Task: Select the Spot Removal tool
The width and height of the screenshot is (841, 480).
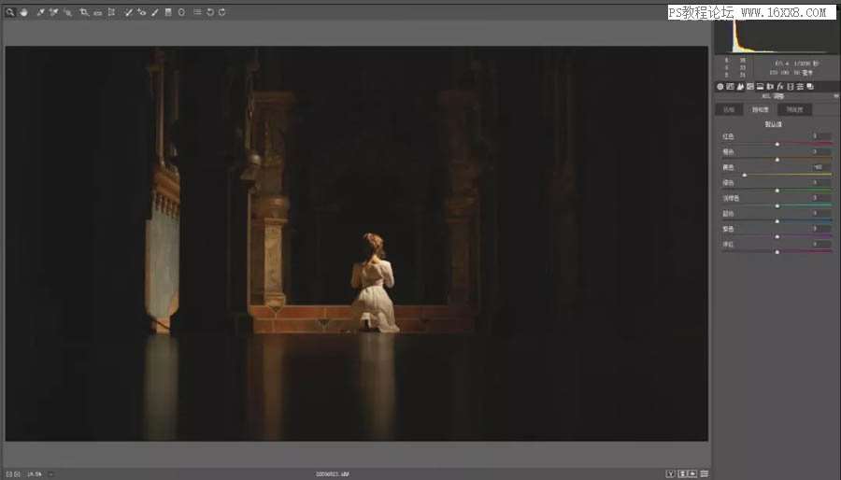Action: click(x=128, y=12)
